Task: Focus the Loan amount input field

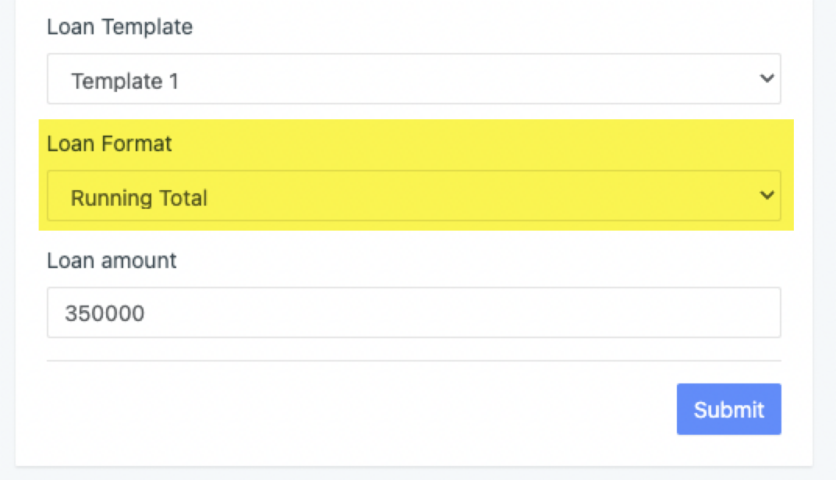Action: pos(413,312)
